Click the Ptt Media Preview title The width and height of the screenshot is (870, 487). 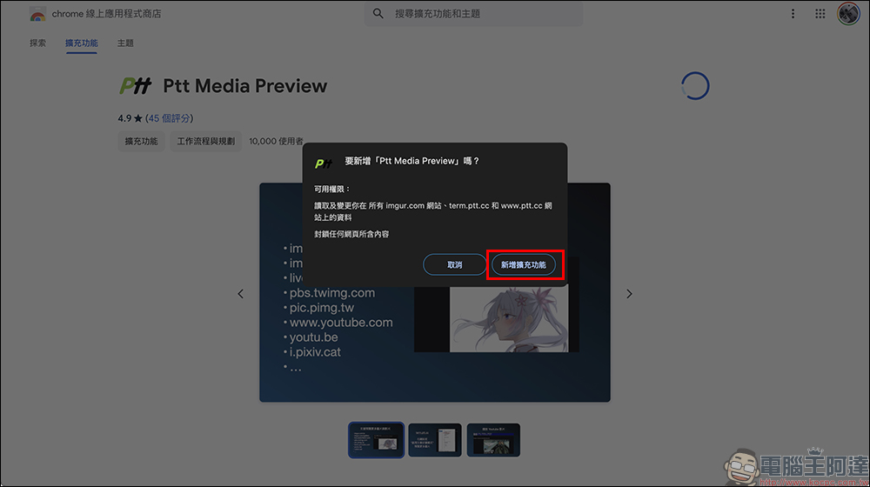[244, 86]
